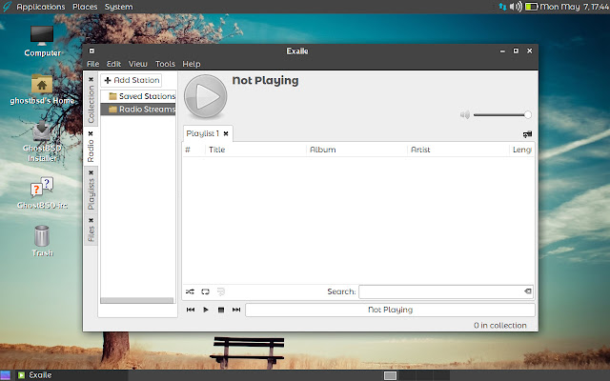Click the large play button artwork
The width and height of the screenshot is (610, 381).
pyautogui.click(x=206, y=96)
